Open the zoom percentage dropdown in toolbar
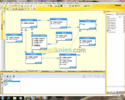The image size is (125, 100). pyautogui.click(x=67, y=6)
